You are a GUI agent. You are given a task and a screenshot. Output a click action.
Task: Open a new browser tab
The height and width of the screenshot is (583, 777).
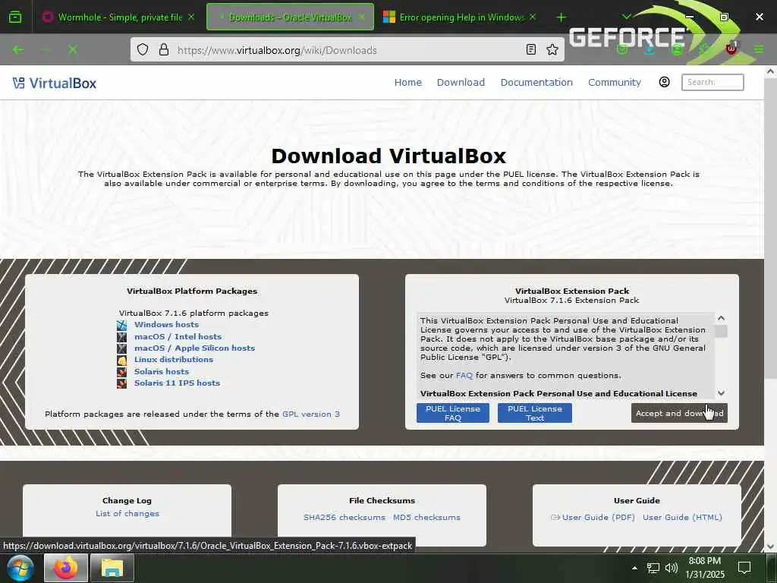point(561,17)
